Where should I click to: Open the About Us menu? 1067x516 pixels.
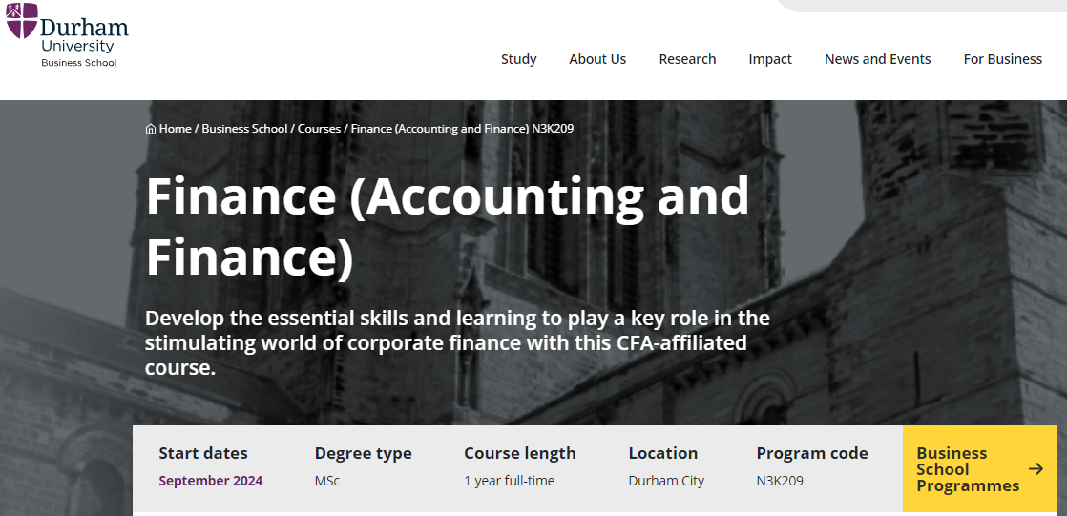[x=597, y=59]
